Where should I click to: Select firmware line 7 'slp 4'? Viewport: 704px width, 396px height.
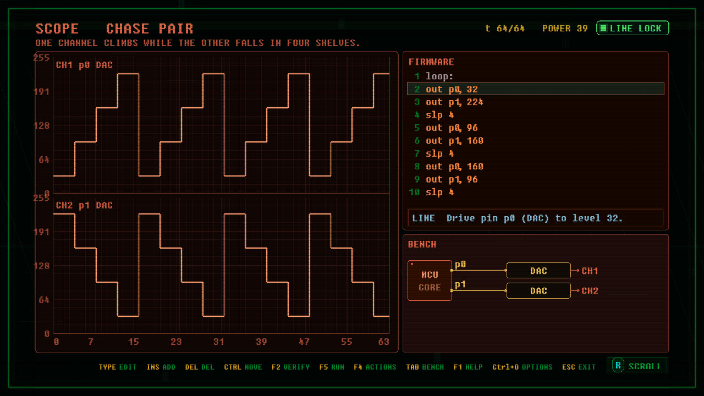[536, 153]
